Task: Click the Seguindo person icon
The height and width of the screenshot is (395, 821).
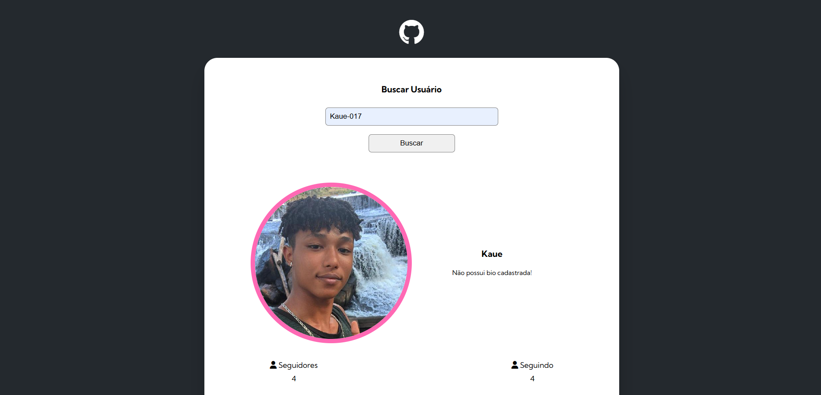Action: (515, 365)
